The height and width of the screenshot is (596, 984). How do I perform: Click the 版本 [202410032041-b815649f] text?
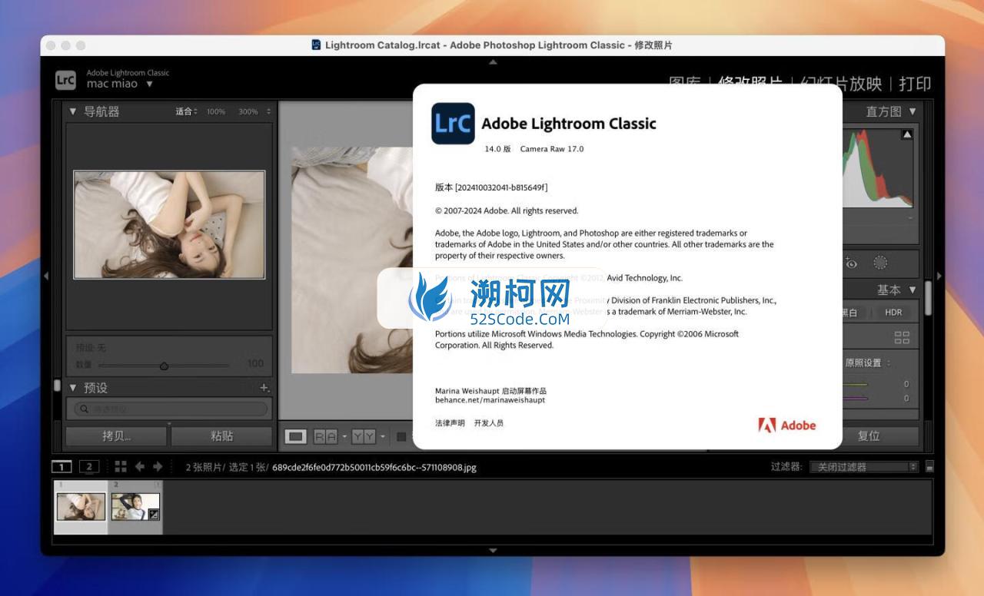pos(491,187)
